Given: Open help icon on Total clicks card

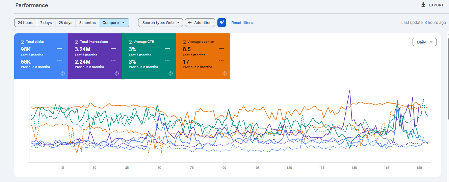Looking at the screenshot, I should (x=62, y=73).
